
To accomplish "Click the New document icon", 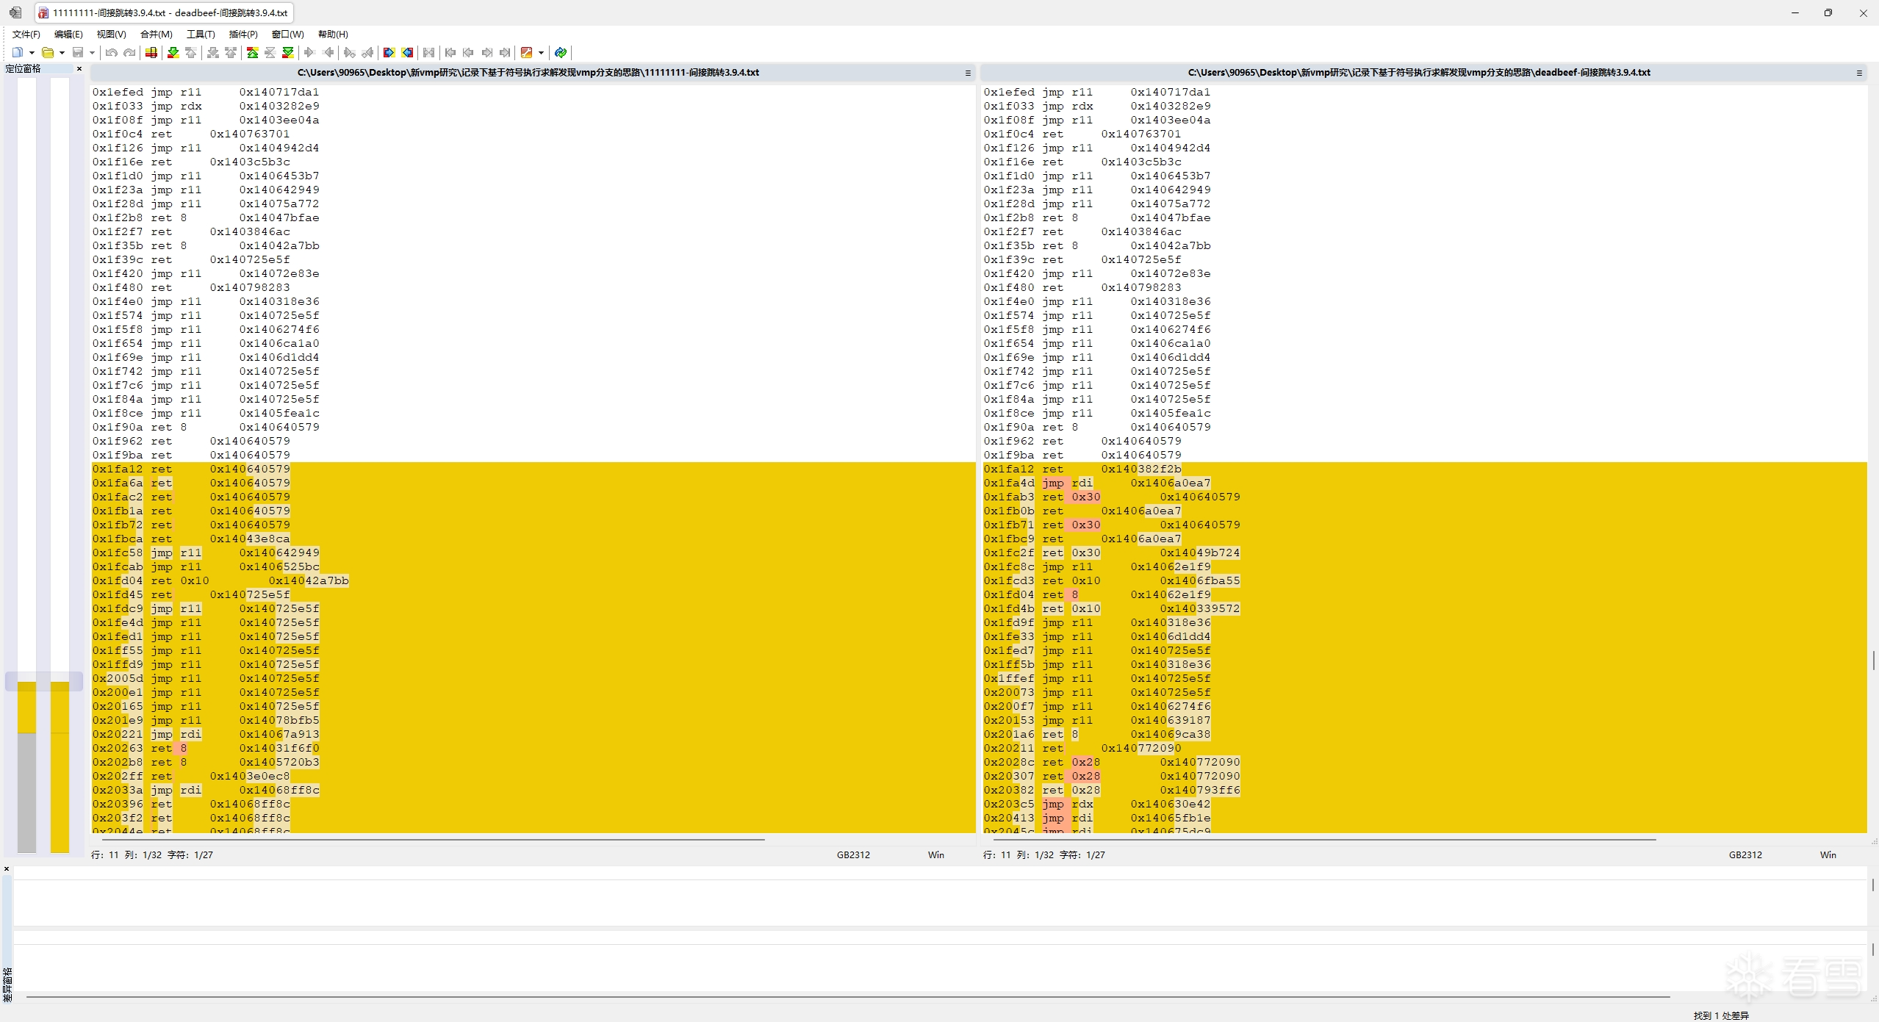I will click(x=18, y=52).
